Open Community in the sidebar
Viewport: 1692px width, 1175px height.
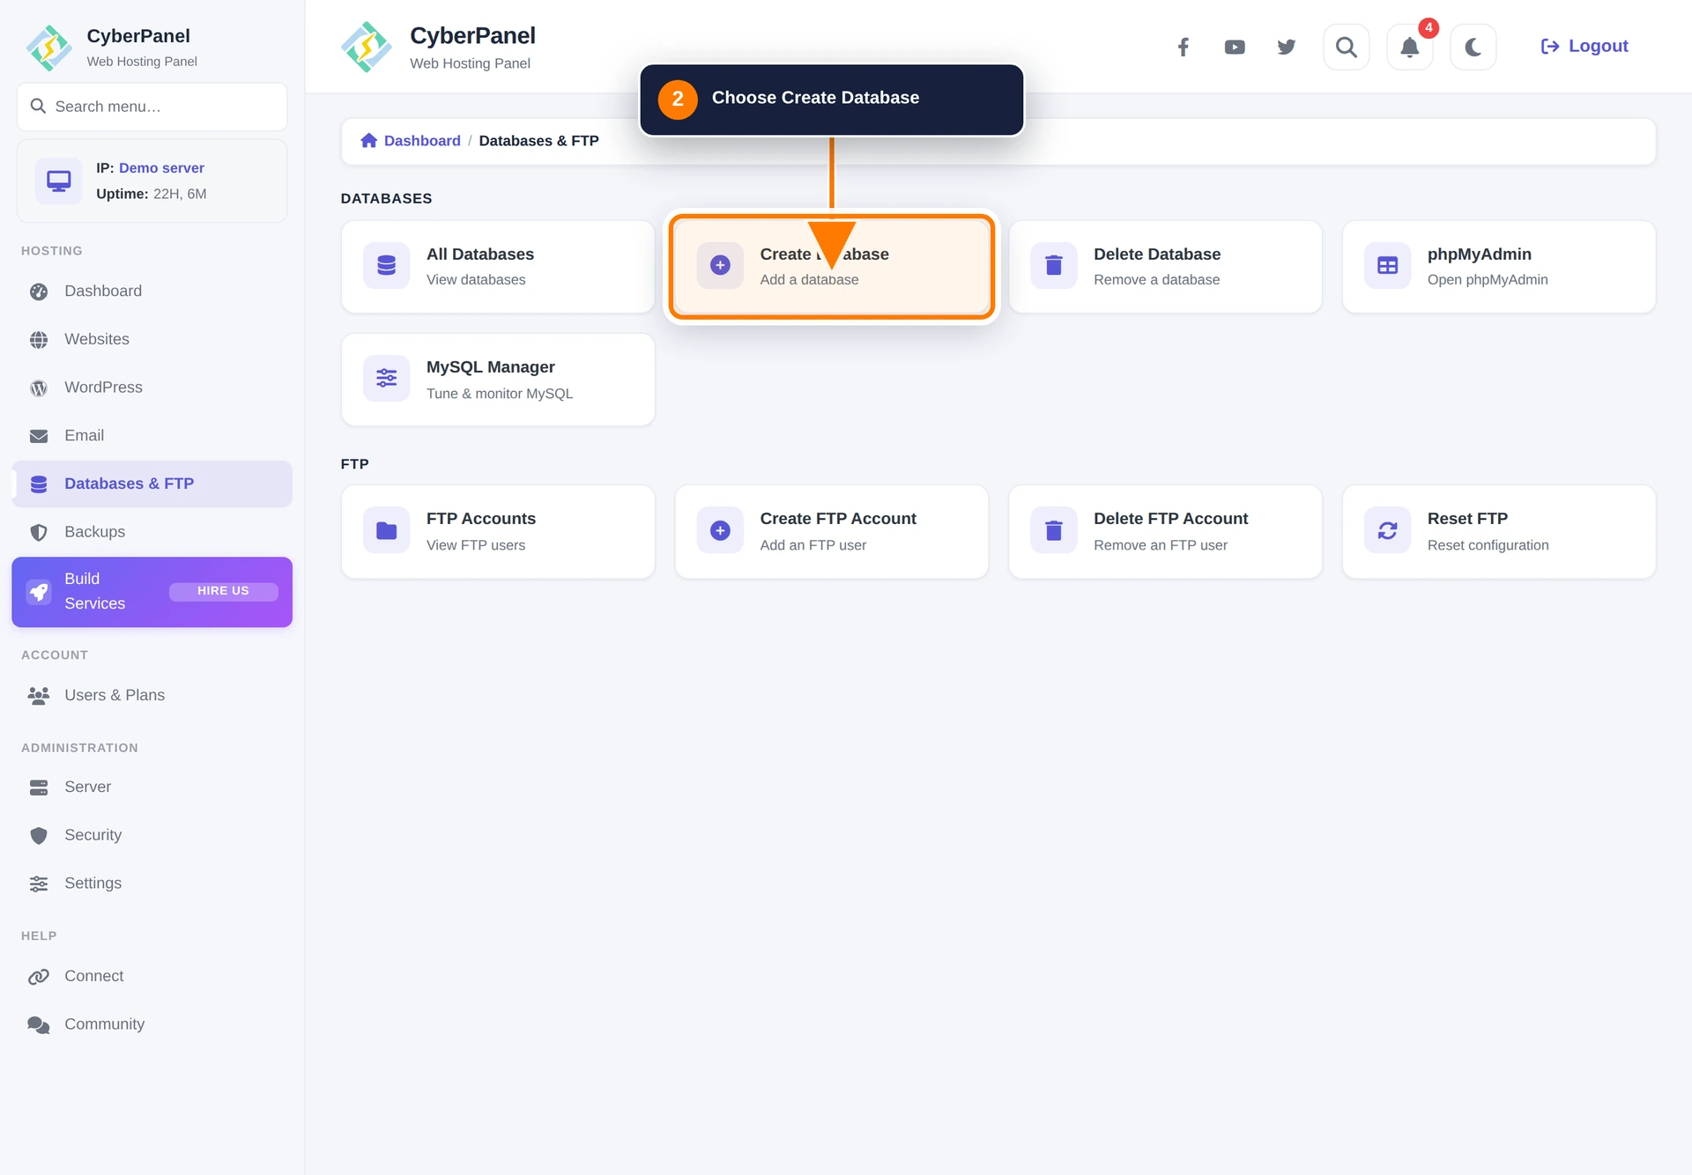[152, 1024]
